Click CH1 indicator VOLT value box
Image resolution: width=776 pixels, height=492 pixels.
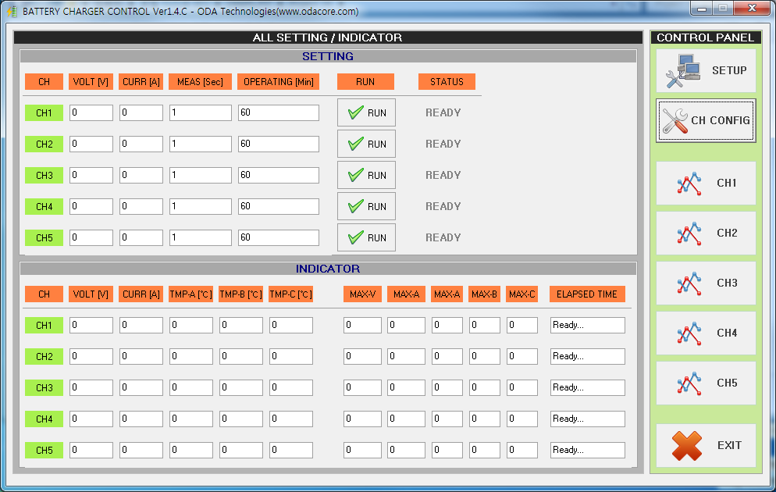91,325
